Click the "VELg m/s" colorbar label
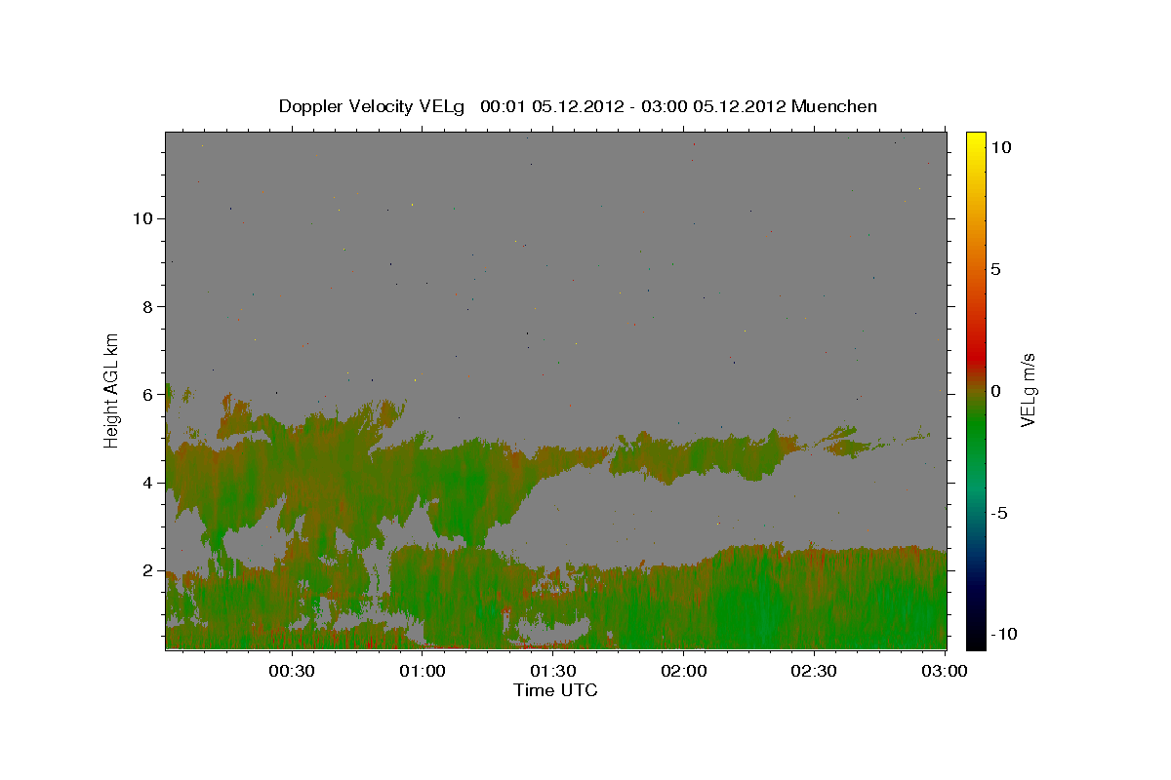Image resolution: width=1171 pixels, height=780 pixels. coord(1028,391)
